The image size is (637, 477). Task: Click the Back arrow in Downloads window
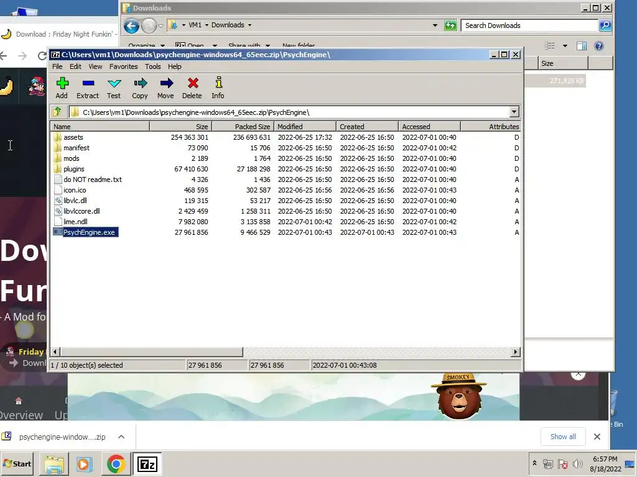tap(131, 26)
